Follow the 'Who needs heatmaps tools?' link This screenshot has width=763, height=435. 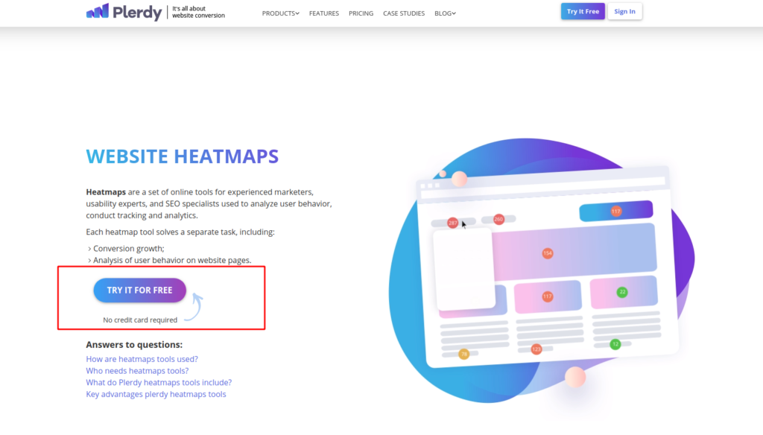(x=137, y=371)
